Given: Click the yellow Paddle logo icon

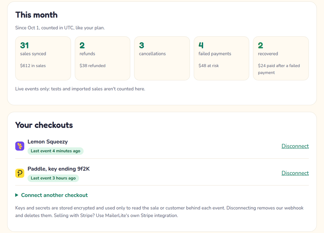Looking at the screenshot, I should tap(20, 173).
